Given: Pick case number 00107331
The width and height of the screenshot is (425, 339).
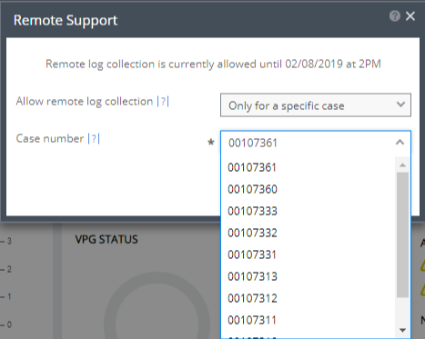Looking at the screenshot, I should (x=309, y=254).
